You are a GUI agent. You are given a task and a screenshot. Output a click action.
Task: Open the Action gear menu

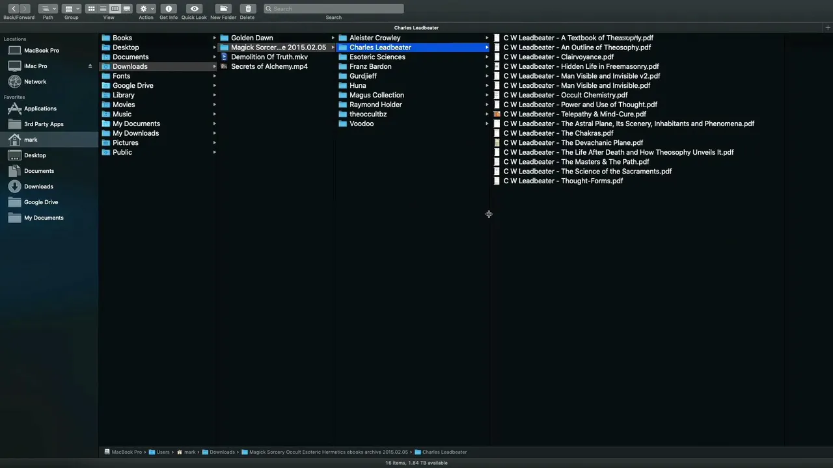(x=146, y=8)
